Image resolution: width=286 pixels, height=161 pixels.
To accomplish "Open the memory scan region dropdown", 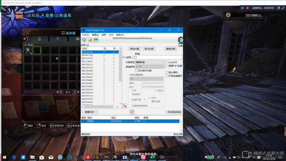I will (147, 79).
